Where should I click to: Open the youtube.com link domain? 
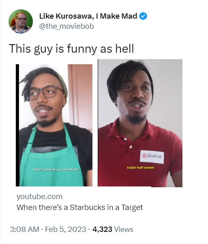click(39, 197)
